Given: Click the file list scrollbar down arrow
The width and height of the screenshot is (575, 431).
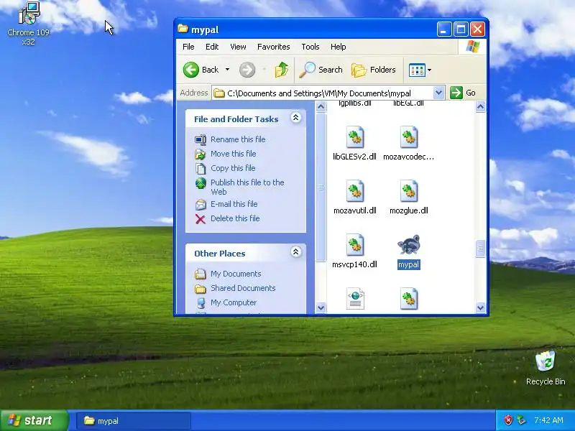Looking at the screenshot, I should point(480,308).
